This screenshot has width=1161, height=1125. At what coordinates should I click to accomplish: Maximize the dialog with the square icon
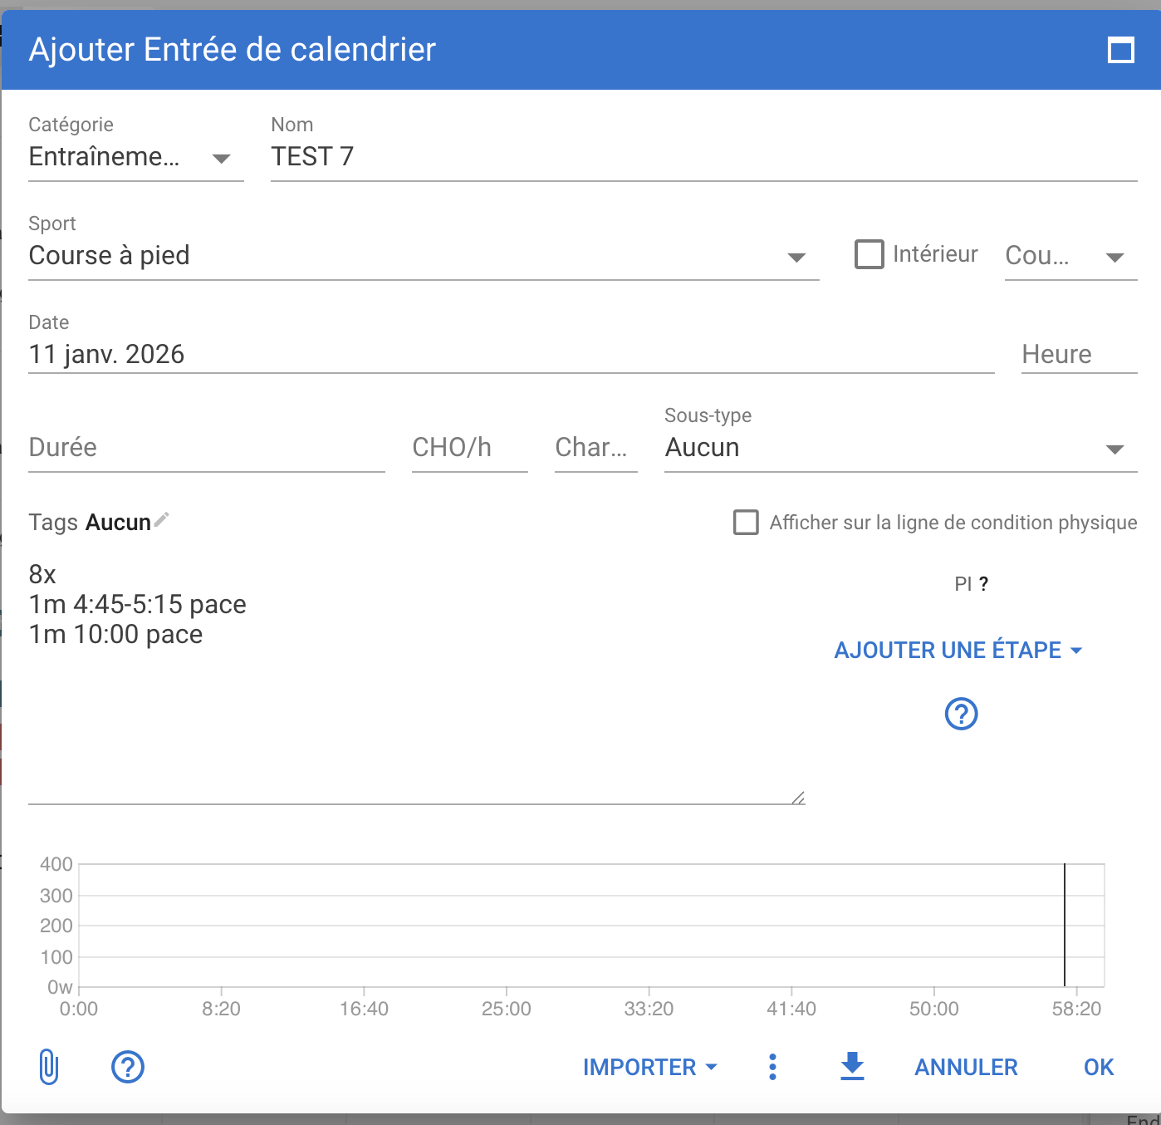click(x=1121, y=51)
